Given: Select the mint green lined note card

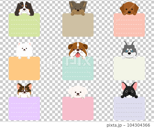Looking at the screenshot, I should coord(78,68).
